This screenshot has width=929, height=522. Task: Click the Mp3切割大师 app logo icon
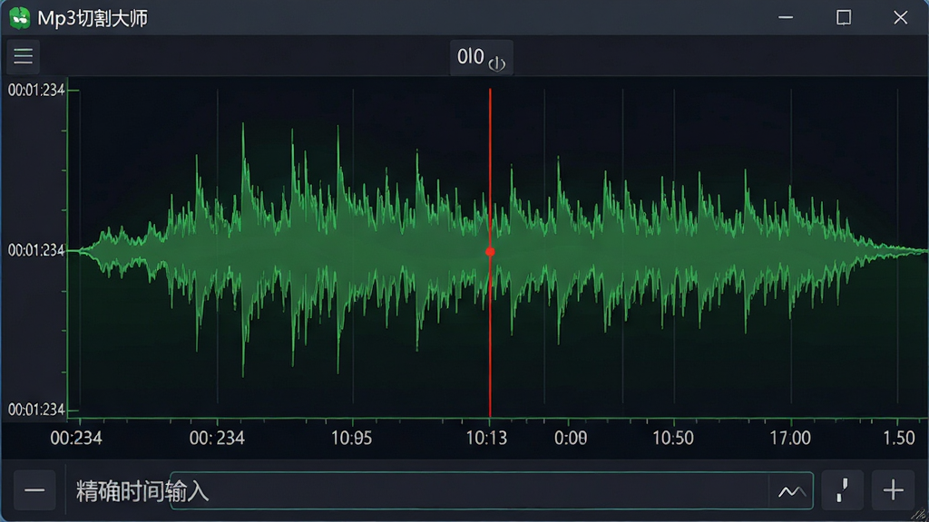(20, 18)
